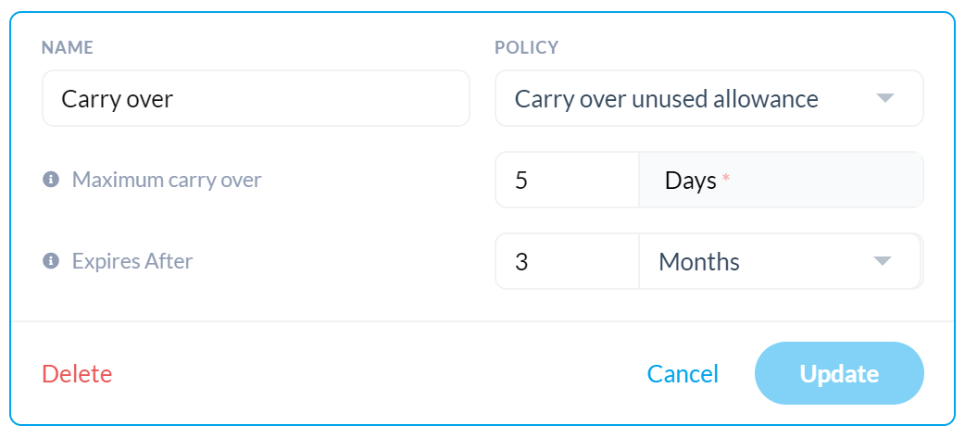965x438 pixels.
Task: Click the red asterisk next to Days
Action: click(725, 178)
